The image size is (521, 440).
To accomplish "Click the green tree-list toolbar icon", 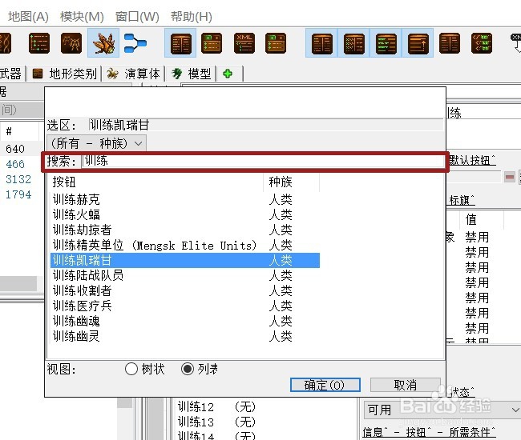I will [39, 43].
